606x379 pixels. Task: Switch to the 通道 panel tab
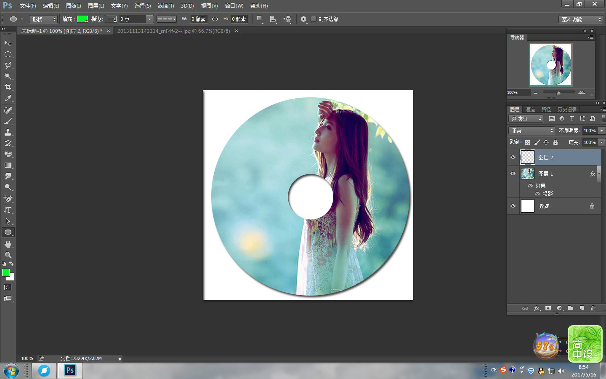530,109
